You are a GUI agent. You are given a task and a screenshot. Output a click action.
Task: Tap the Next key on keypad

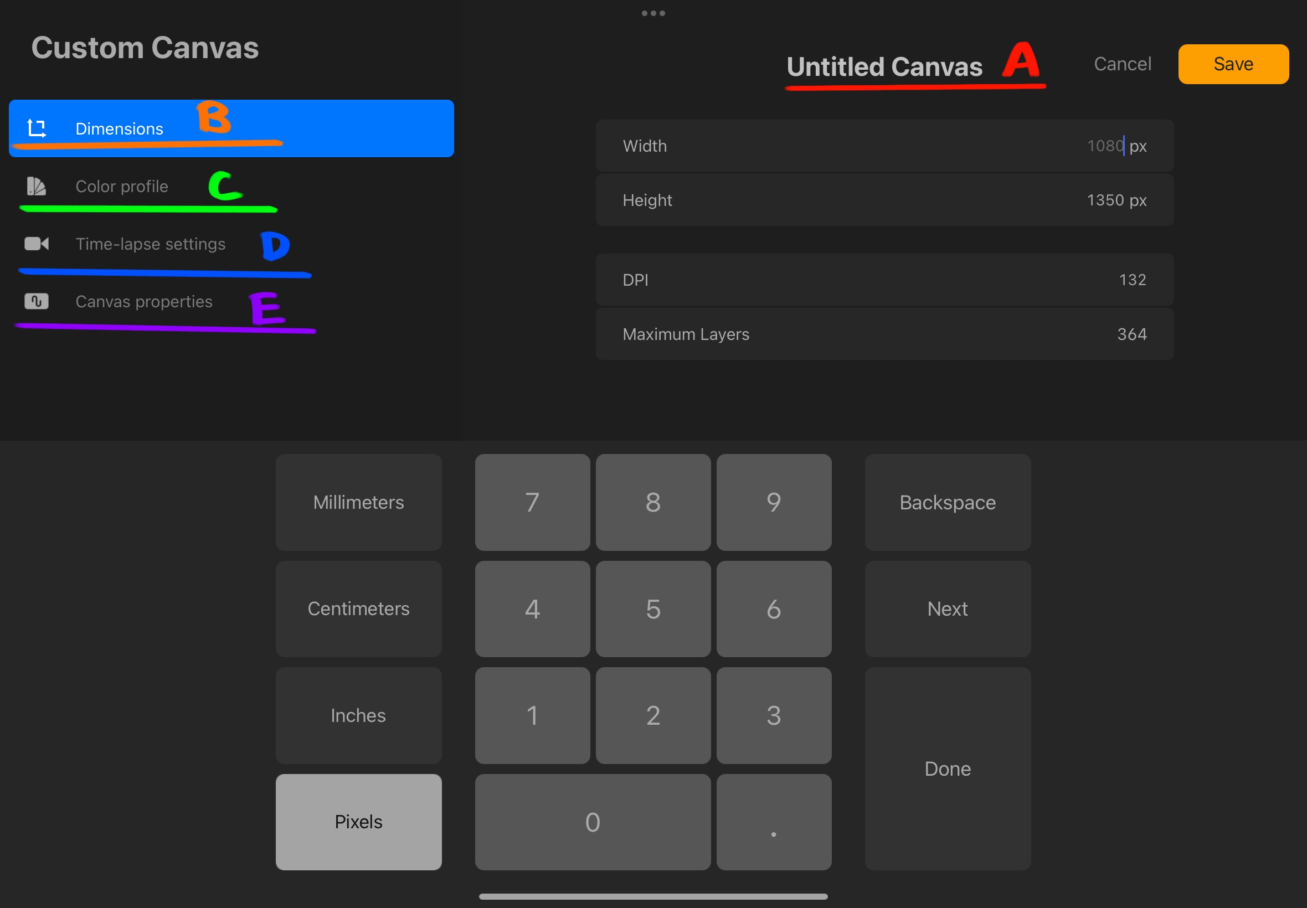pos(948,608)
